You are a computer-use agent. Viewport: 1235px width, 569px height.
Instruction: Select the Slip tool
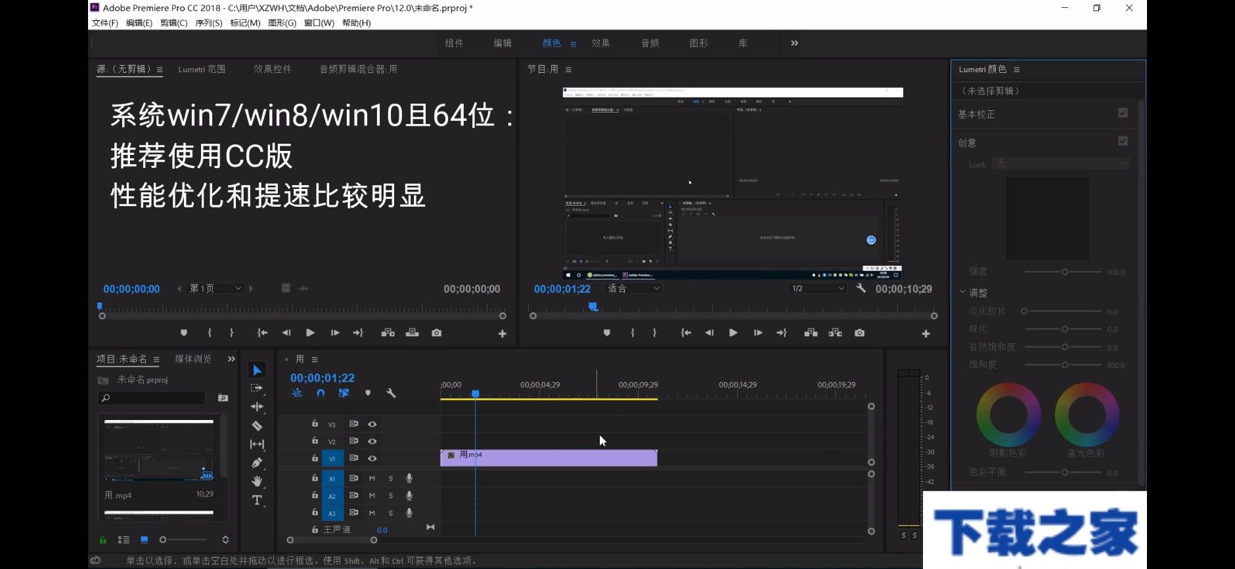click(257, 444)
